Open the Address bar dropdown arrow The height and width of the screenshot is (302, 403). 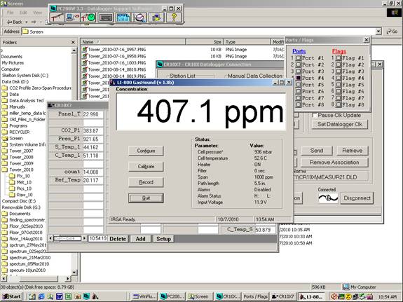(x=378, y=32)
